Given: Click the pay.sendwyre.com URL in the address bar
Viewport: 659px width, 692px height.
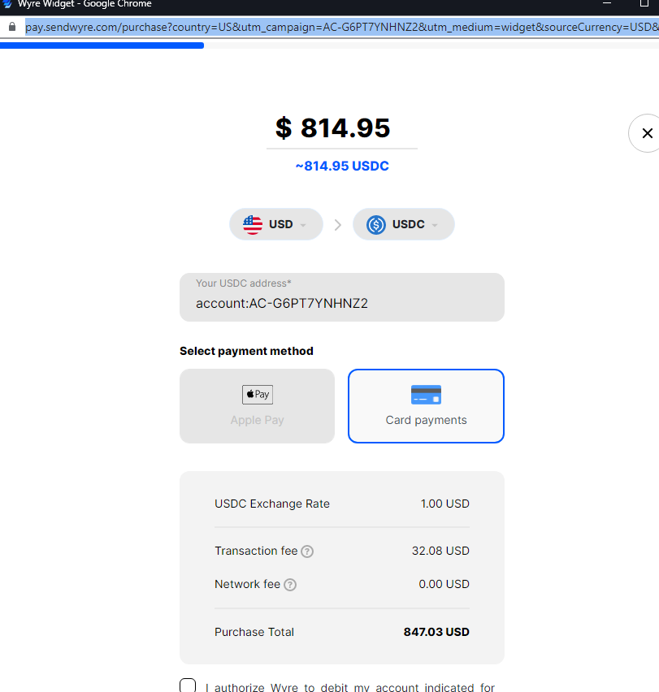Looking at the screenshot, I should tap(342, 27).
